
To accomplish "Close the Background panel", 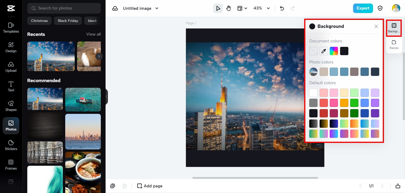I will click(x=376, y=27).
